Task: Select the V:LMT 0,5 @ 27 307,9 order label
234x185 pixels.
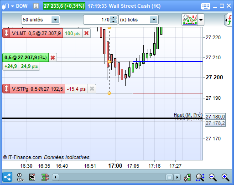Action: point(36,33)
